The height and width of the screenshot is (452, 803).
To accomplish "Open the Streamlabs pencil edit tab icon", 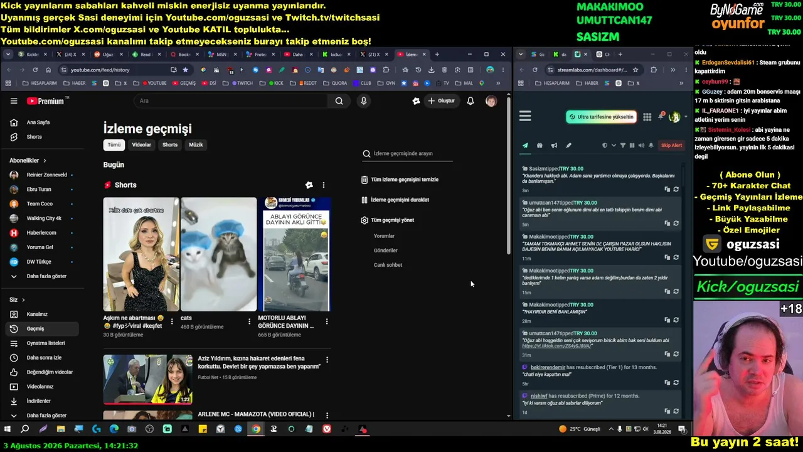I will pos(568,146).
